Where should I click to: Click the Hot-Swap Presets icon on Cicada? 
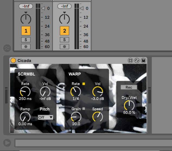137,60
